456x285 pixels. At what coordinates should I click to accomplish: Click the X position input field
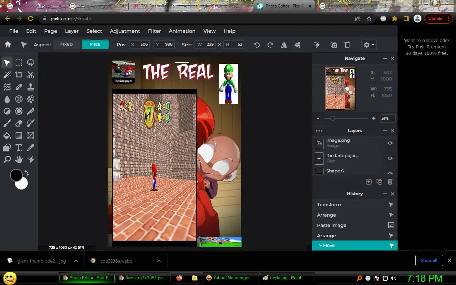139,45
